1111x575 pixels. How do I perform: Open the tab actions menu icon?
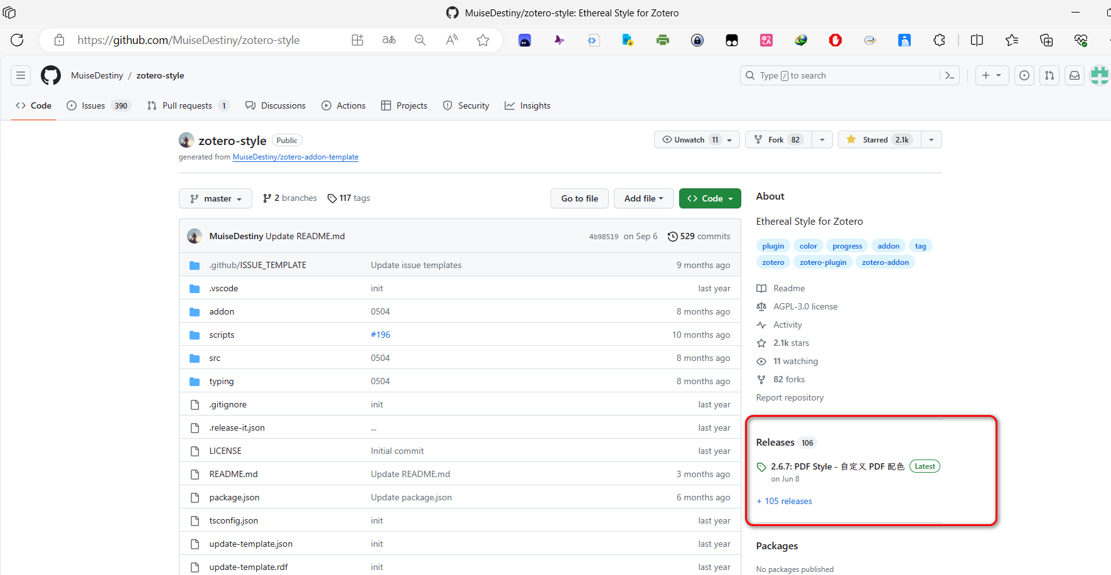pos(9,13)
